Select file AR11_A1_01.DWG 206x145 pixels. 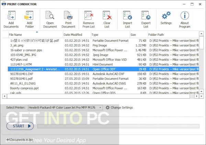23,83
